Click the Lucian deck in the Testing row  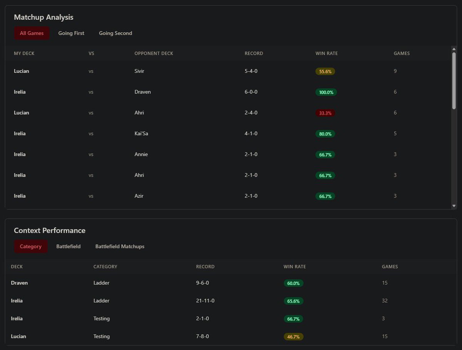(18, 336)
